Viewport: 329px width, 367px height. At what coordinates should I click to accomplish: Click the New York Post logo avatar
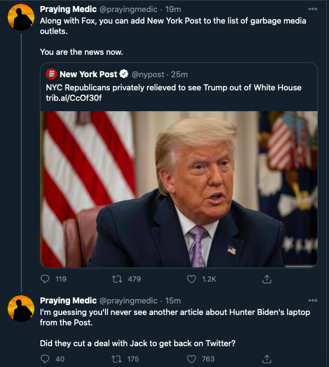(x=51, y=74)
